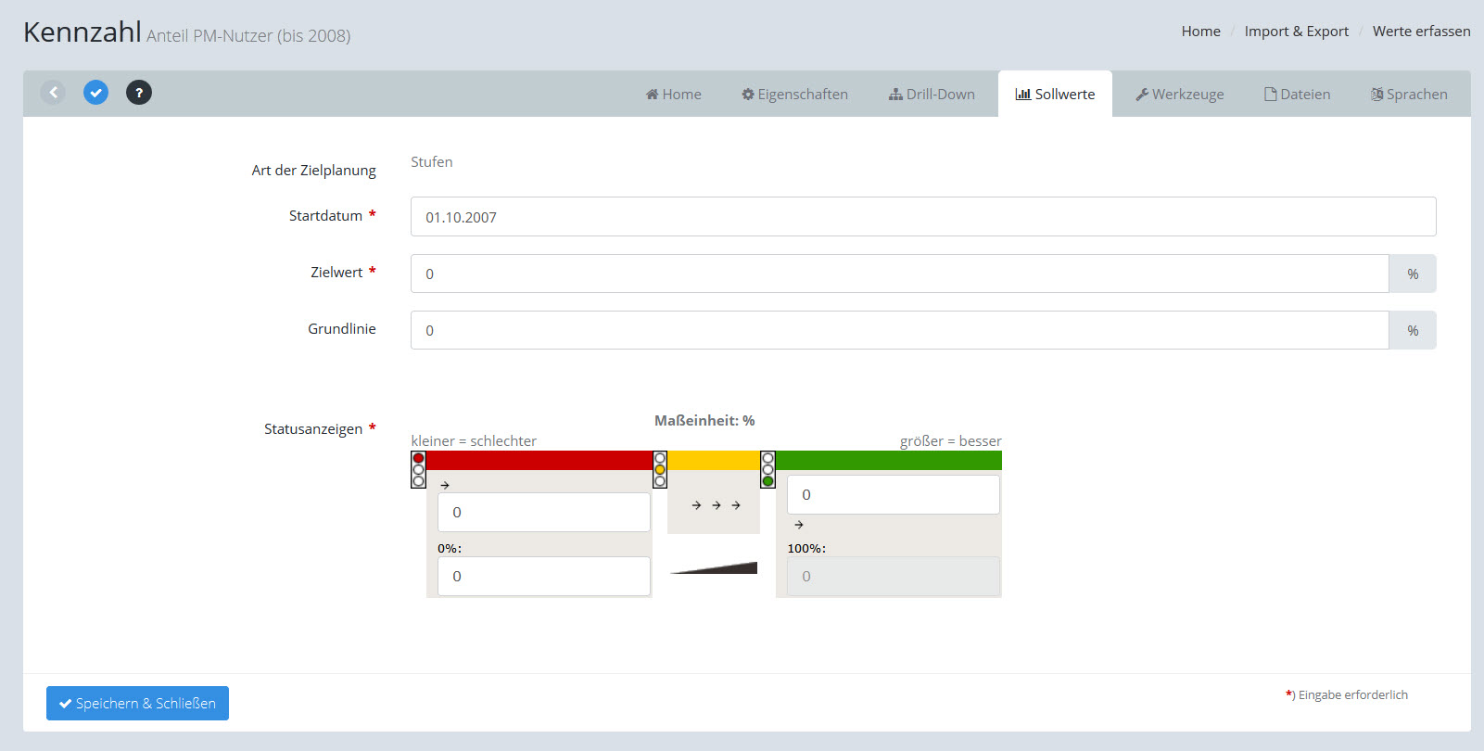Click Speichern & Schließen button

coord(137,704)
